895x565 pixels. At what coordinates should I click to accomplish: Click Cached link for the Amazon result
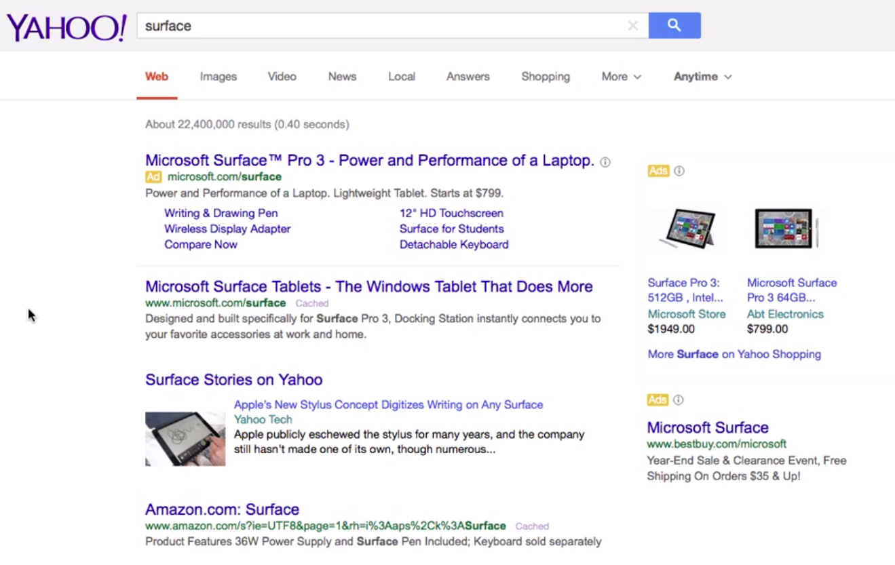(532, 526)
